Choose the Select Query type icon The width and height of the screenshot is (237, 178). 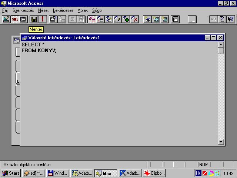[92, 19]
